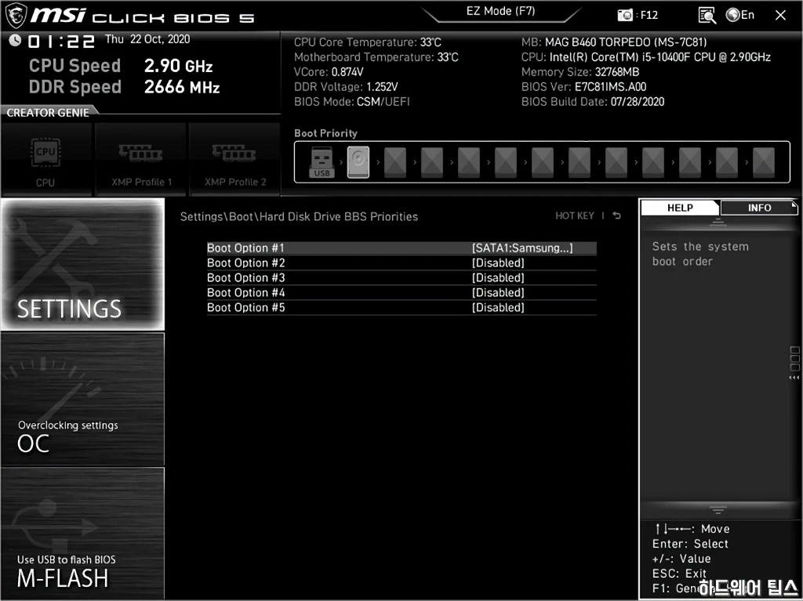Click the date Thu 22 Oct, 2020

147,39
